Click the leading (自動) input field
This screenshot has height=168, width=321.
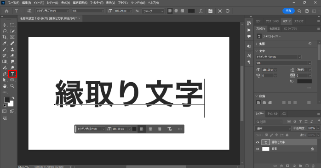point(302,70)
